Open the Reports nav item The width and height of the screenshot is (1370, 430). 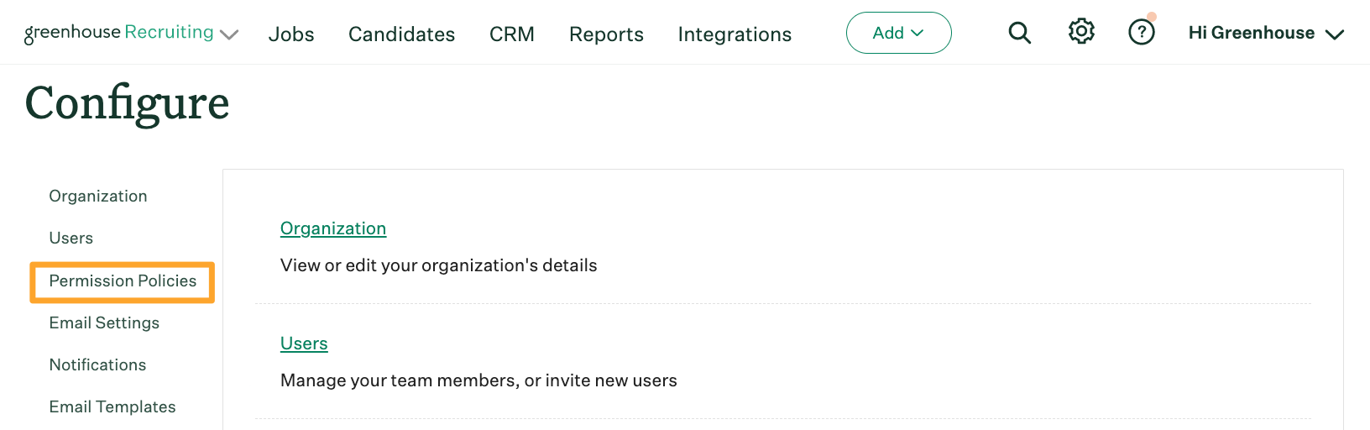coord(606,34)
